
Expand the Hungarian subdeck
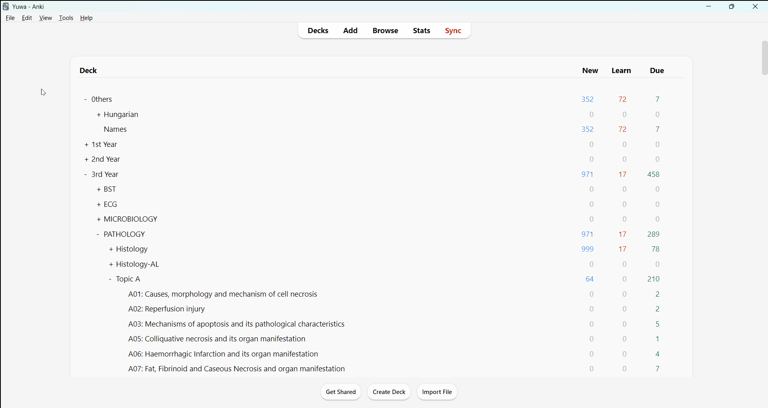(x=99, y=115)
